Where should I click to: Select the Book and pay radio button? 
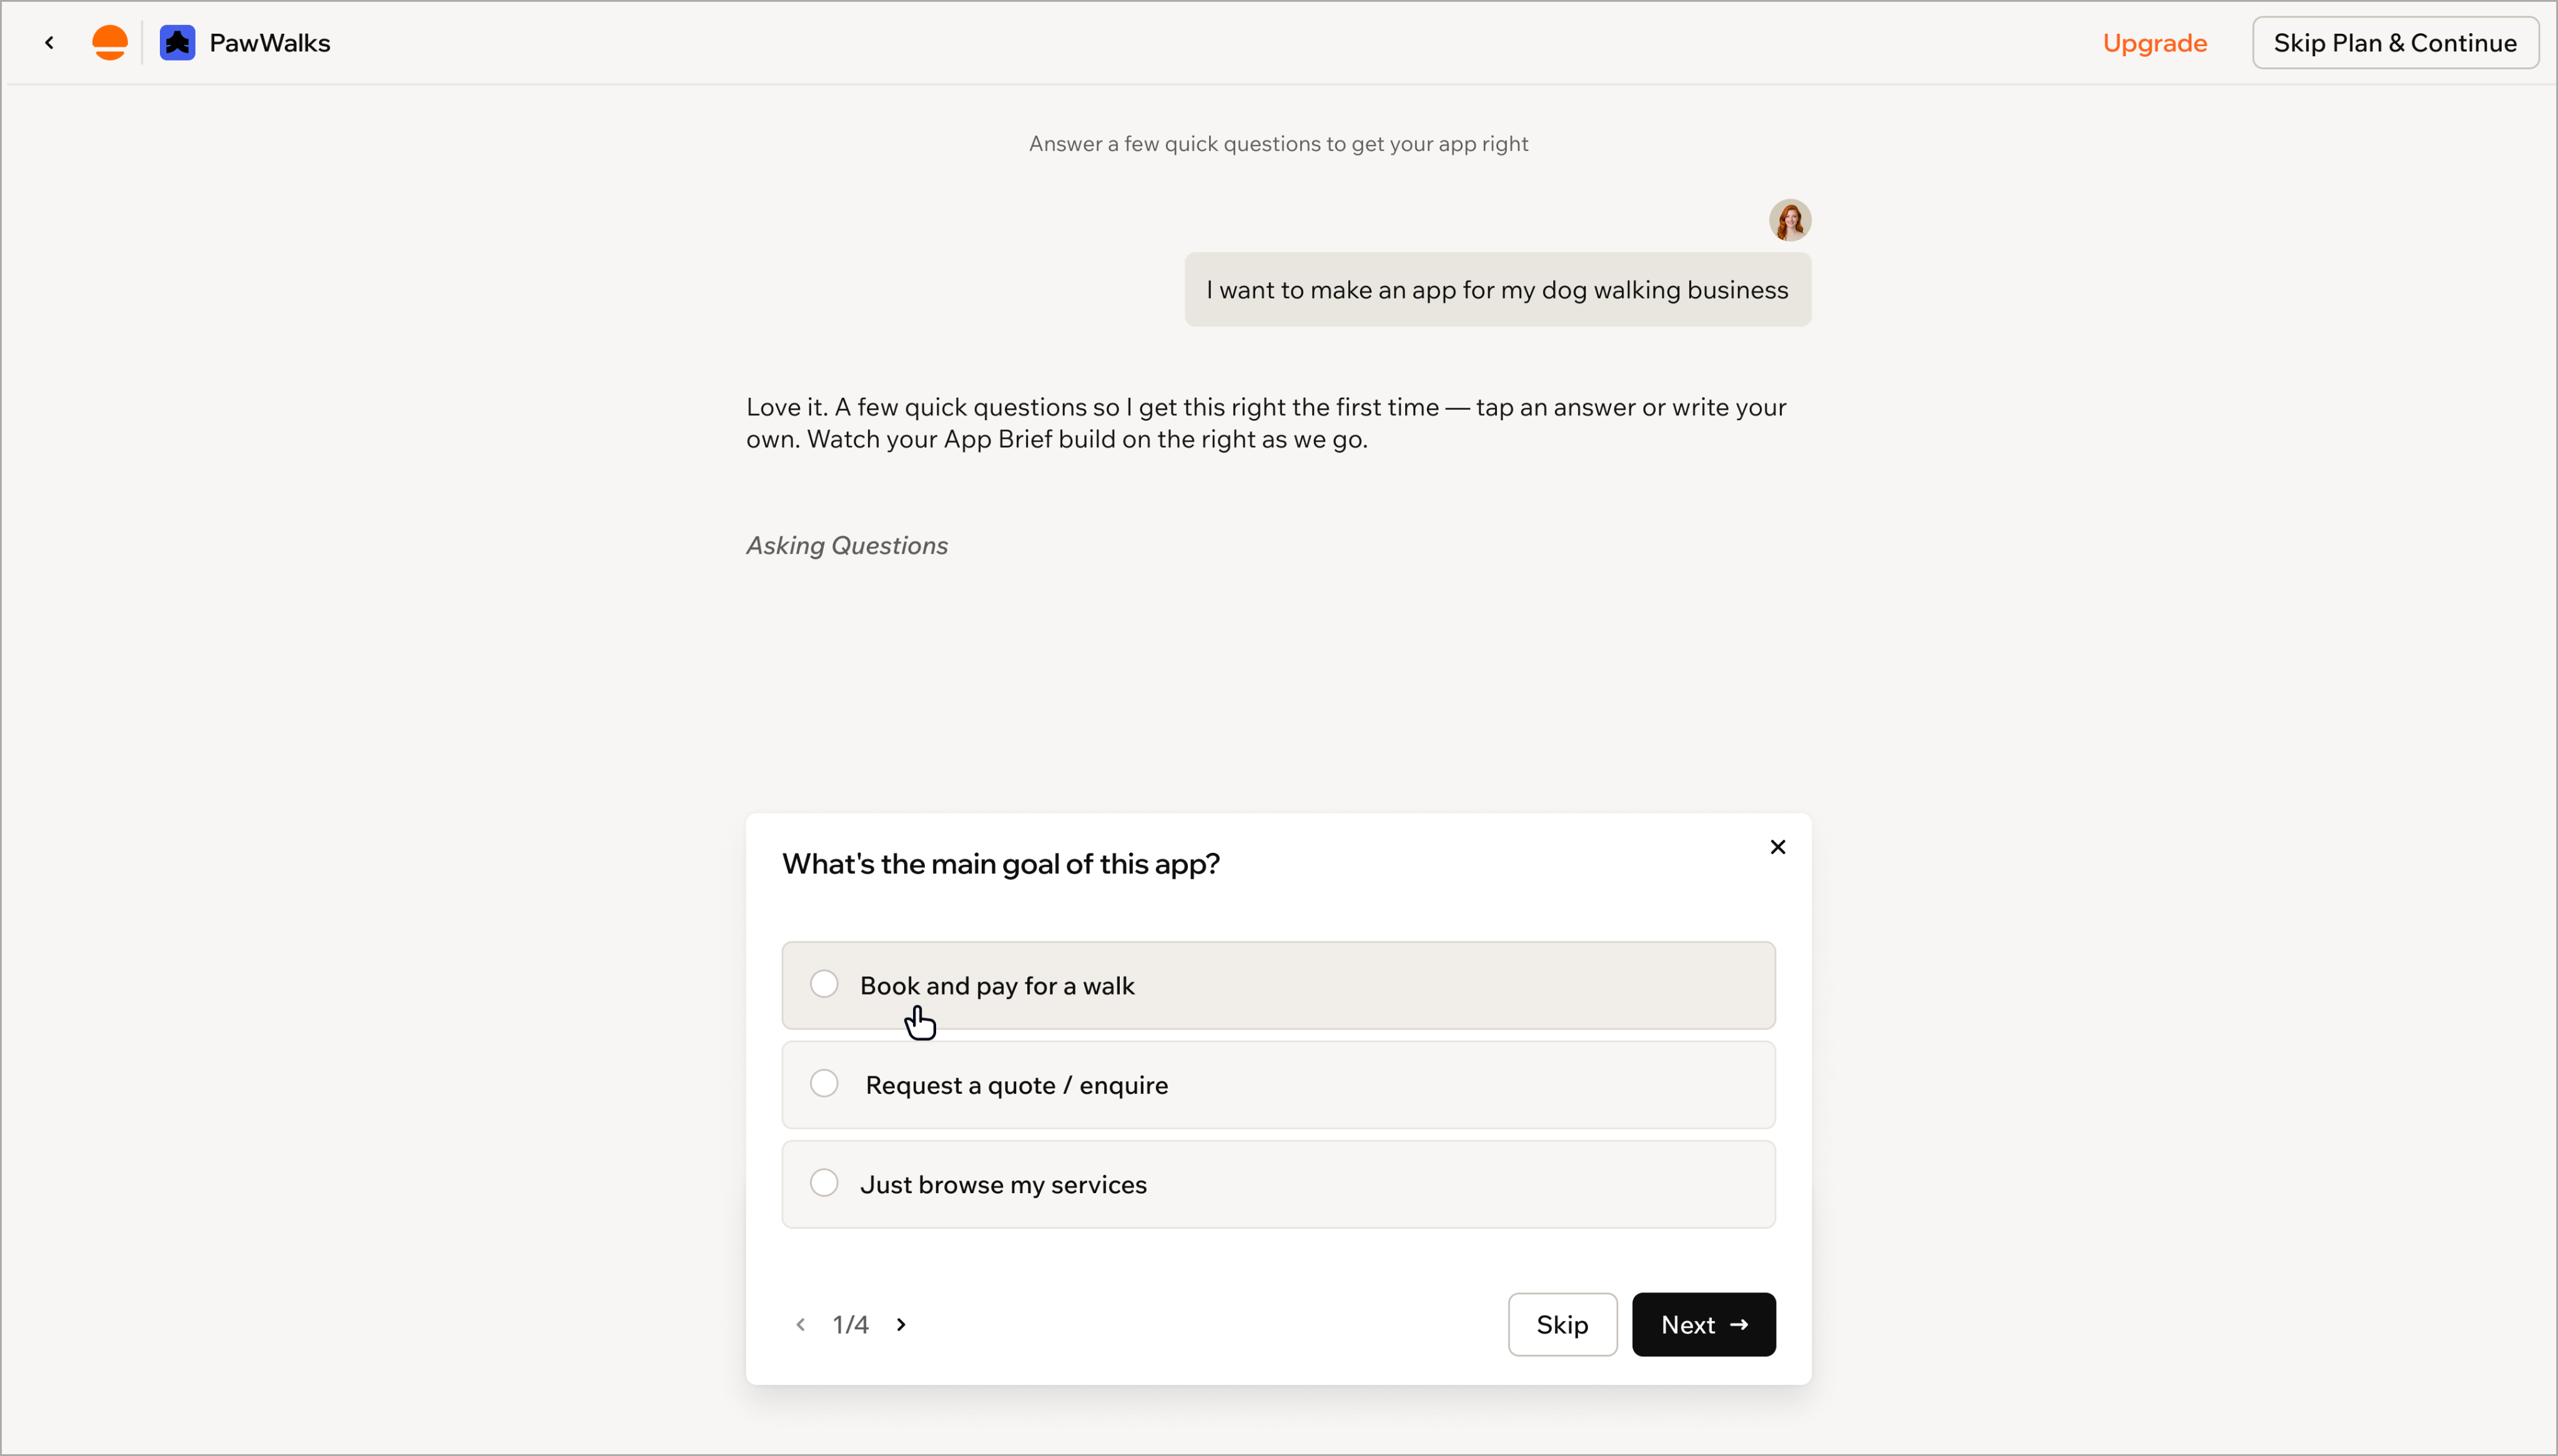(x=824, y=984)
